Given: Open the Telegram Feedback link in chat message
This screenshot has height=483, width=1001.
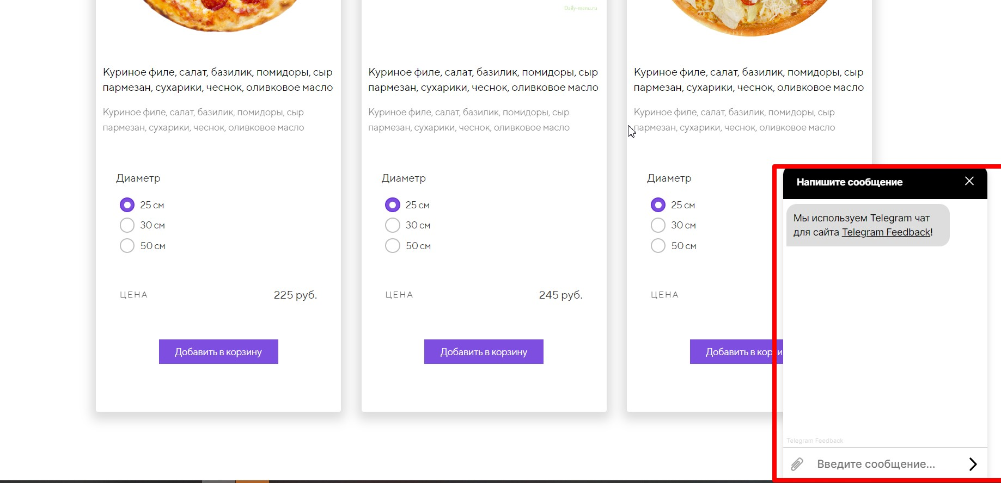Looking at the screenshot, I should click(886, 232).
